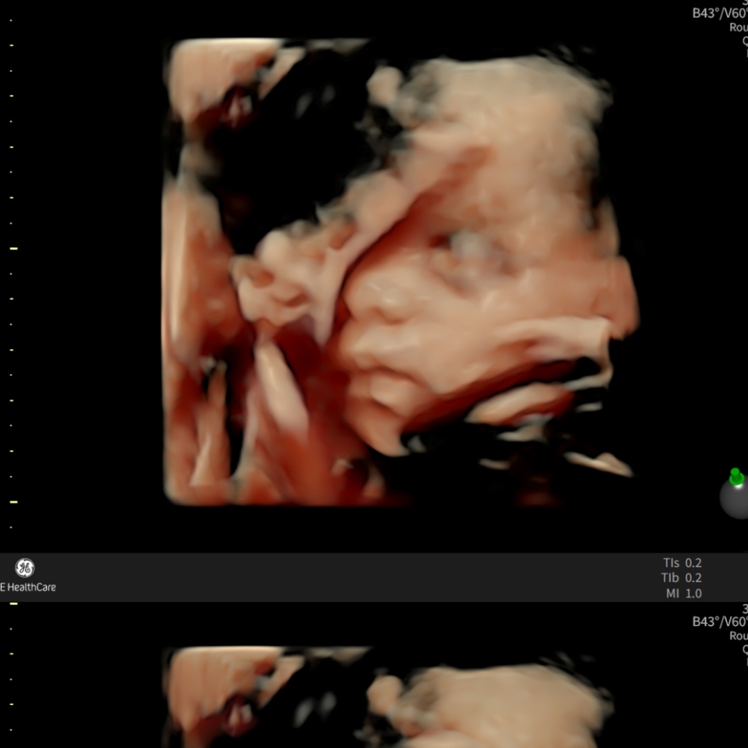Click the B43°/V60° angle text at top
The width and height of the screenshot is (748, 748).
click(720, 13)
